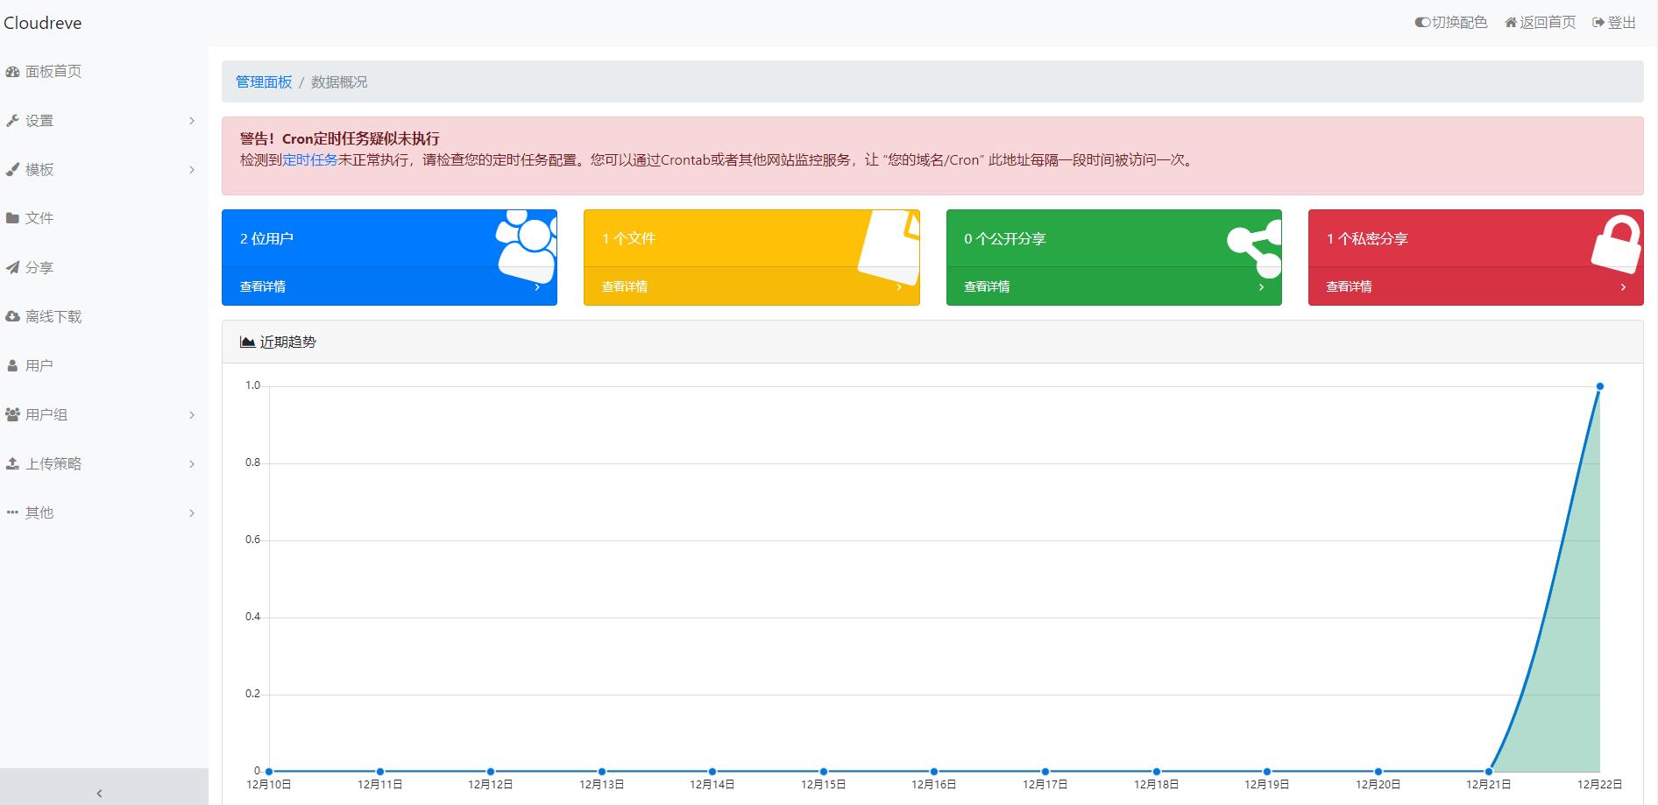
Task: Select the 用户 user icon
Action: coord(12,365)
